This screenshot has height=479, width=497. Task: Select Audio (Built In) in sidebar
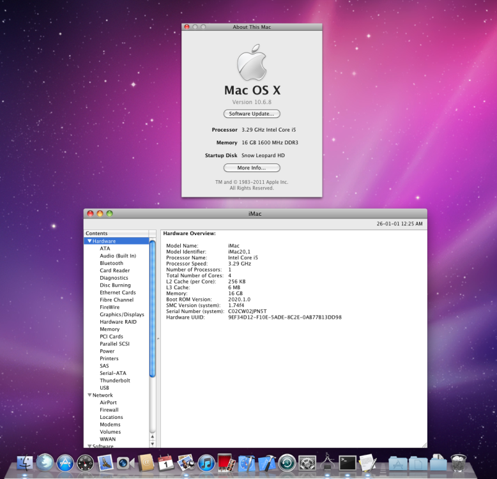click(118, 256)
